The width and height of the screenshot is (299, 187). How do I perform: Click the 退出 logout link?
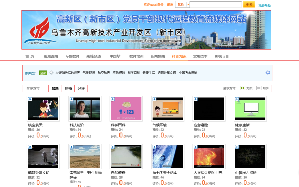point(170,5)
